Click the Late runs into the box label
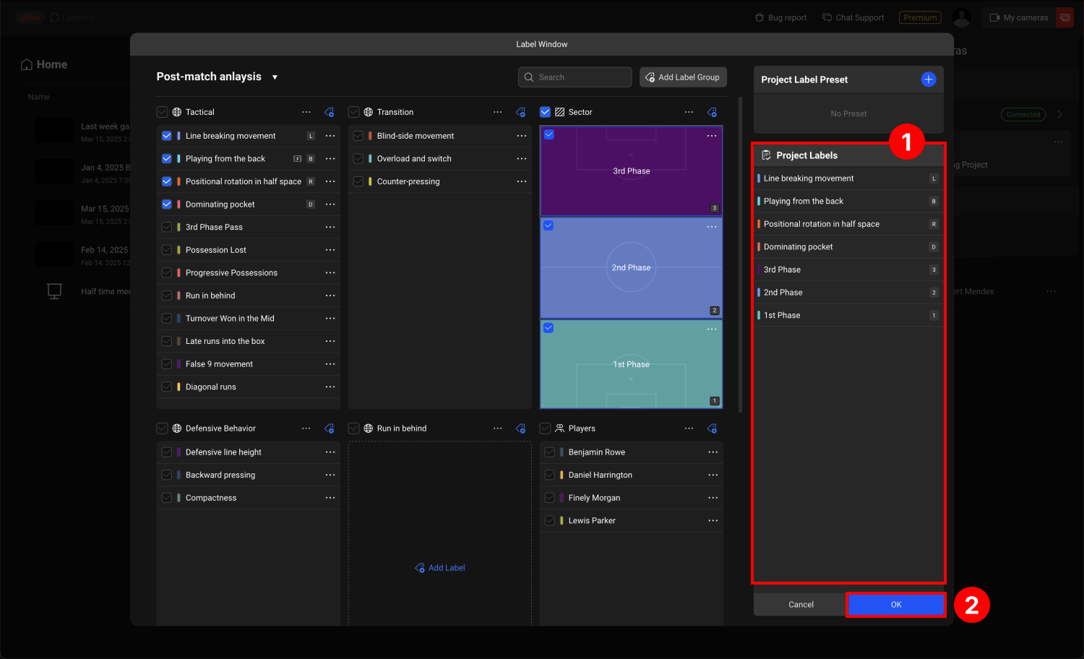 coord(225,341)
